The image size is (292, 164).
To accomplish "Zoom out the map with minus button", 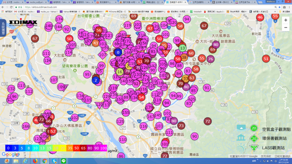I will click(286, 28).
